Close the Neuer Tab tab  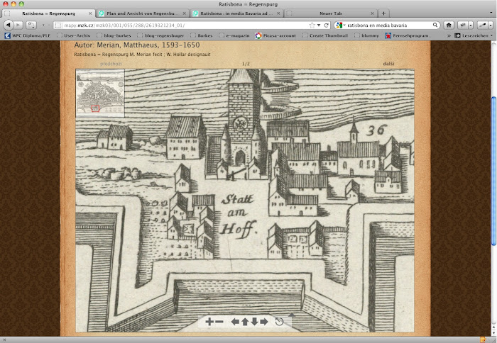[x=372, y=13]
